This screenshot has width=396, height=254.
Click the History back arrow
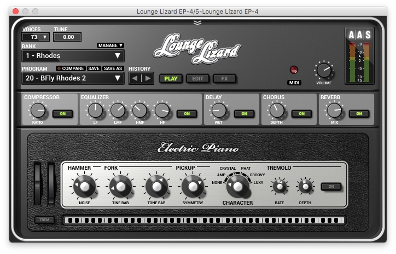(x=135, y=78)
